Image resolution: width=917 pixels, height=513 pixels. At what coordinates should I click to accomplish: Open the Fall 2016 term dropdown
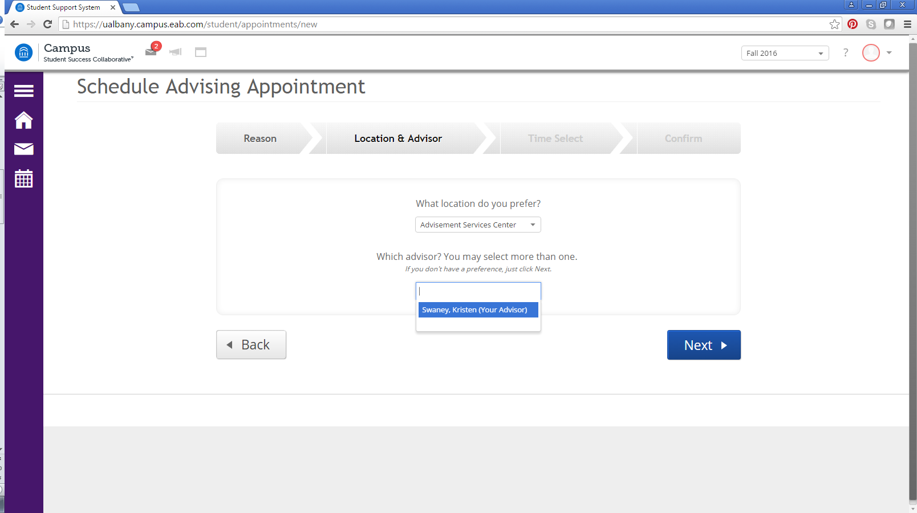point(785,52)
